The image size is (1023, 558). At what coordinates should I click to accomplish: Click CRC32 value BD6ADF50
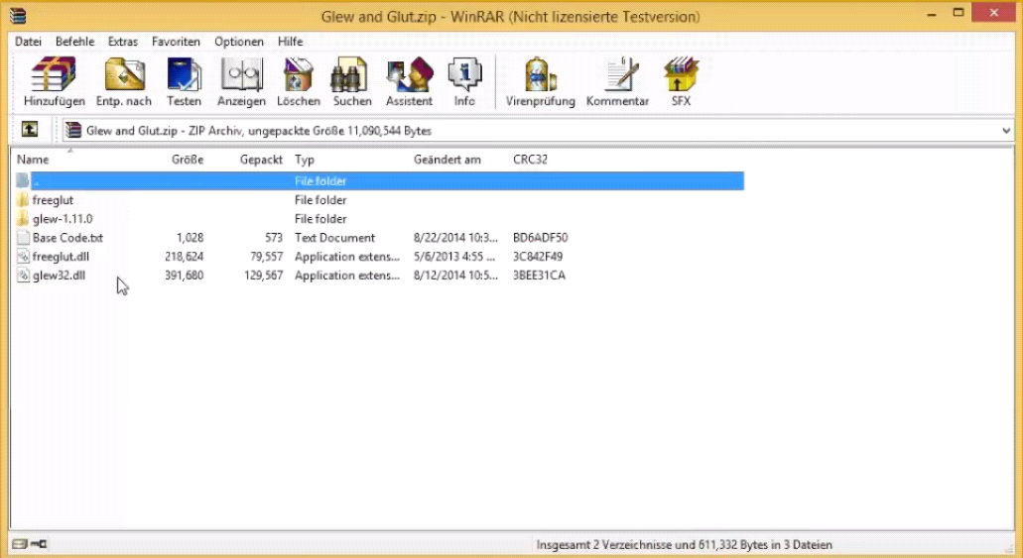tap(540, 238)
